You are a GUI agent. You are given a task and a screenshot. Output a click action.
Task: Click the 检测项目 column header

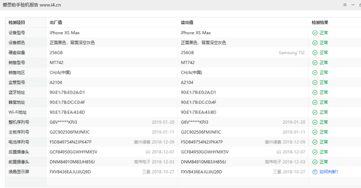click(17, 22)
